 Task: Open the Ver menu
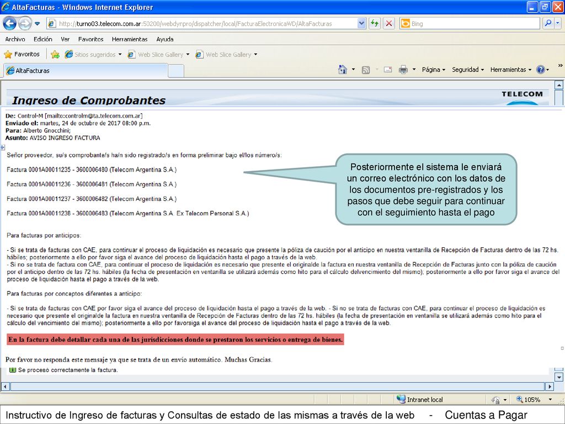tap(65, 39)
